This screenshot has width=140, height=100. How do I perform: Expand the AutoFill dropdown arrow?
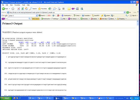point(100,15)
